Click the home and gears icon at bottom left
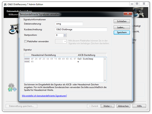 [x=12, y=87]
